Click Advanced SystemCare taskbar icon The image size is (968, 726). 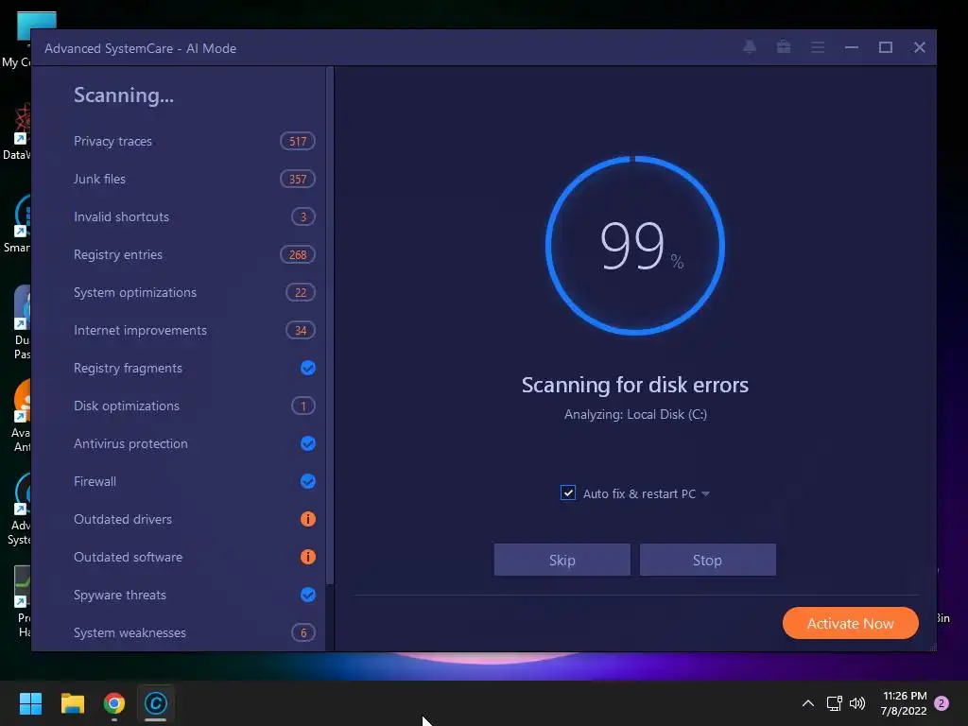[156, 703]
